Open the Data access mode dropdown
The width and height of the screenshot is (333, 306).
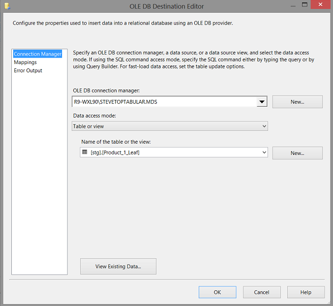170,126
